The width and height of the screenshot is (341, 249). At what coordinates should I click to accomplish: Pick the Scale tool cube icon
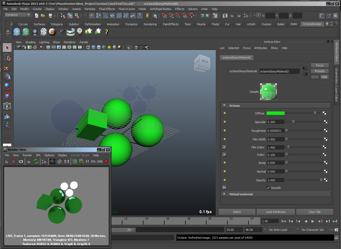[x=7, y=96]
